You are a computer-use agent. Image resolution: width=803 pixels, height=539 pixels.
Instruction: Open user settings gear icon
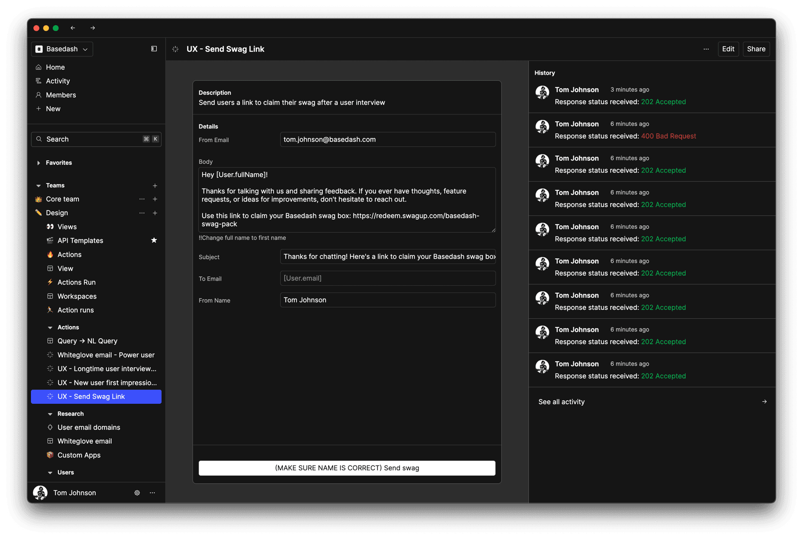[137, 493]
